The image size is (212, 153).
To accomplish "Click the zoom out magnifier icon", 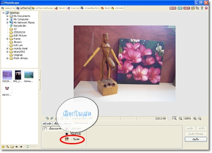I will pyautogui.click(x=199, y=118).
